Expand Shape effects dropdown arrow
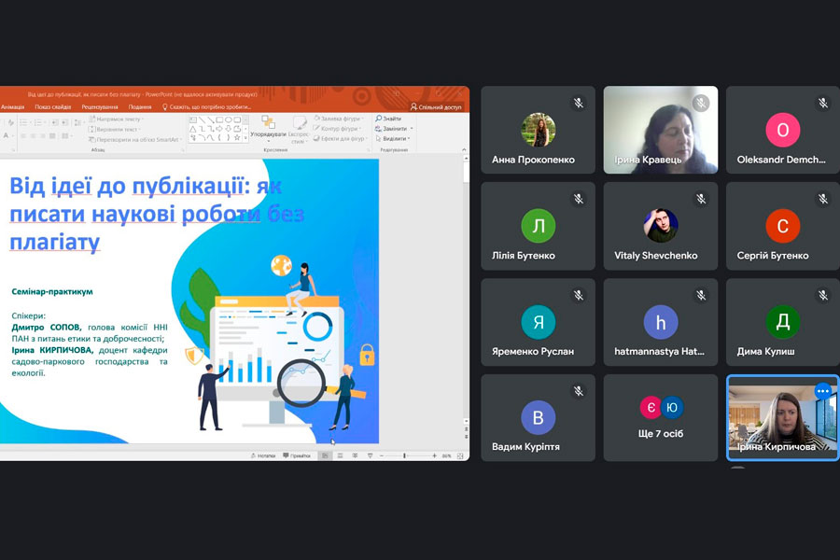Screen dimensions: 840x560 [x=366, y=139]
